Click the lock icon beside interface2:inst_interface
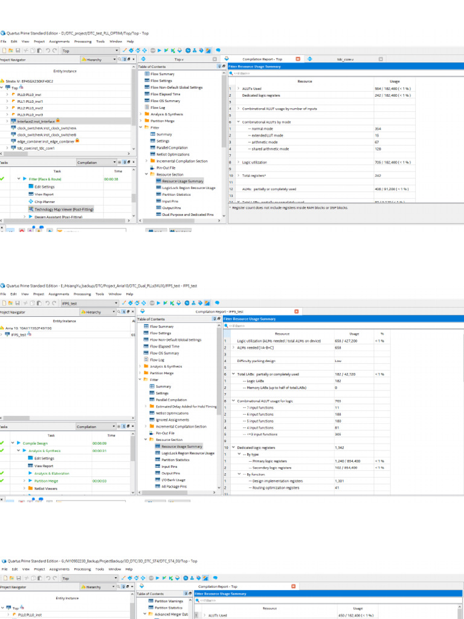Viewport: 464px width, 619px height. click(58, 121)
